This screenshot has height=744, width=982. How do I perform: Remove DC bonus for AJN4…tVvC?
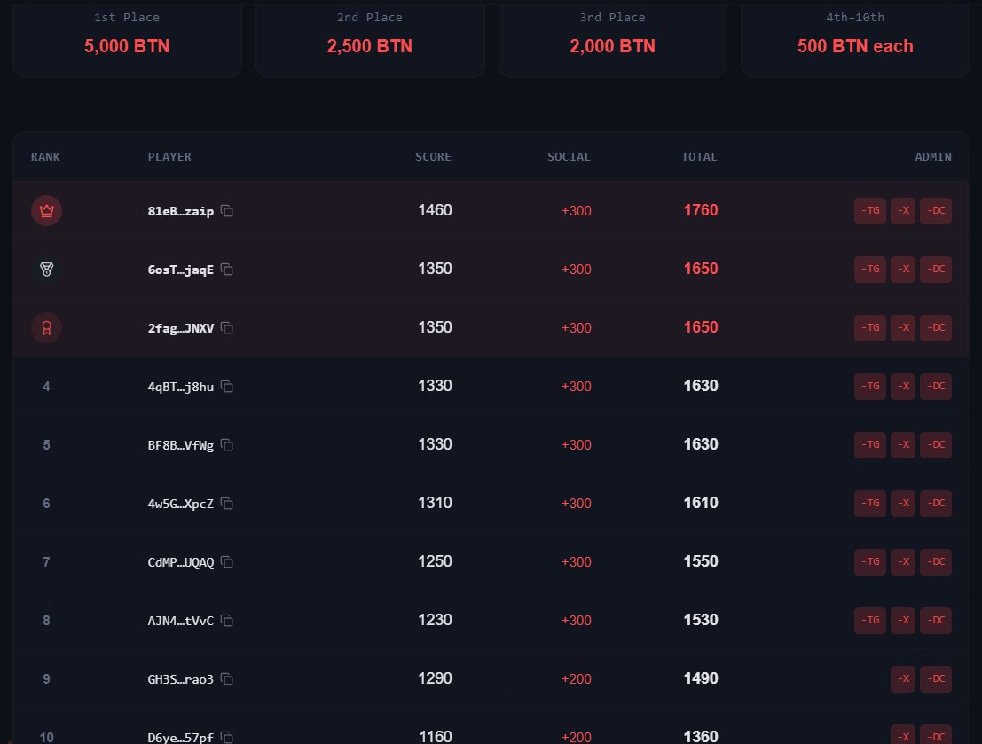tap(936, 621)
